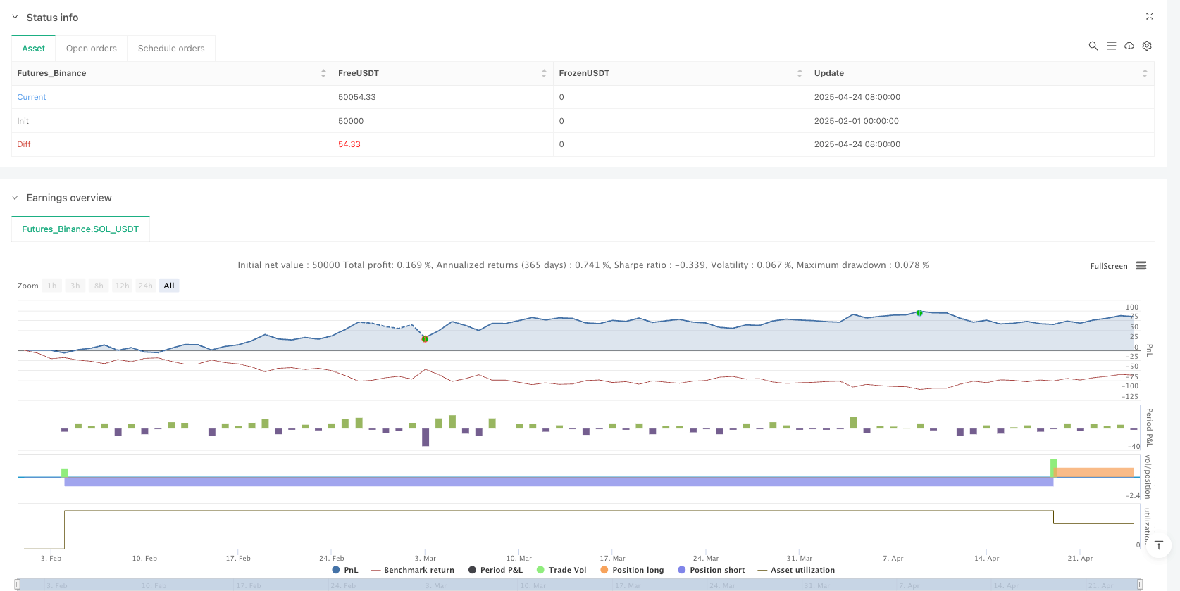Click the expand arrows icon in Status info
This screenshot has width=1180, height=591.
1150,16
